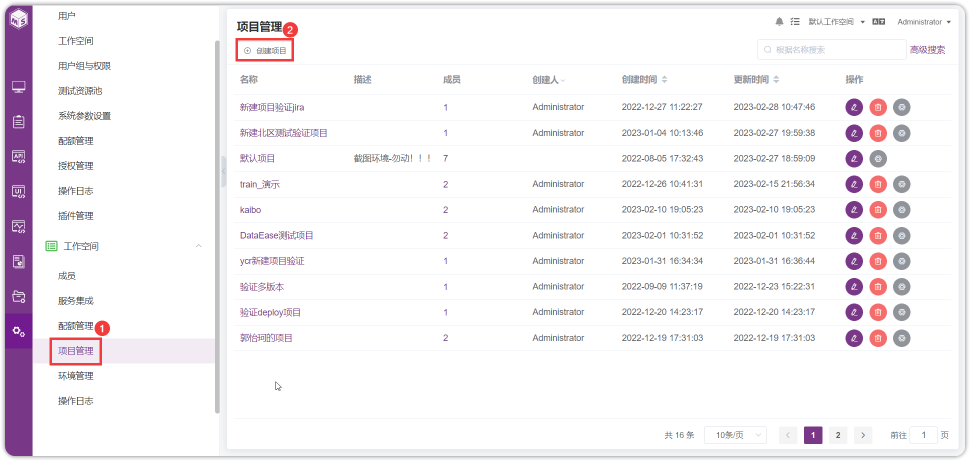Open the task list icon in header
The height and width of the screenshot is (461, 970).
pos(795,21)
